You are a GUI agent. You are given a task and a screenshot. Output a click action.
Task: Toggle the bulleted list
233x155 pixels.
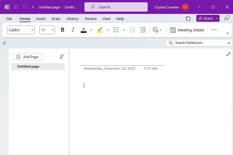pos(116,30)
